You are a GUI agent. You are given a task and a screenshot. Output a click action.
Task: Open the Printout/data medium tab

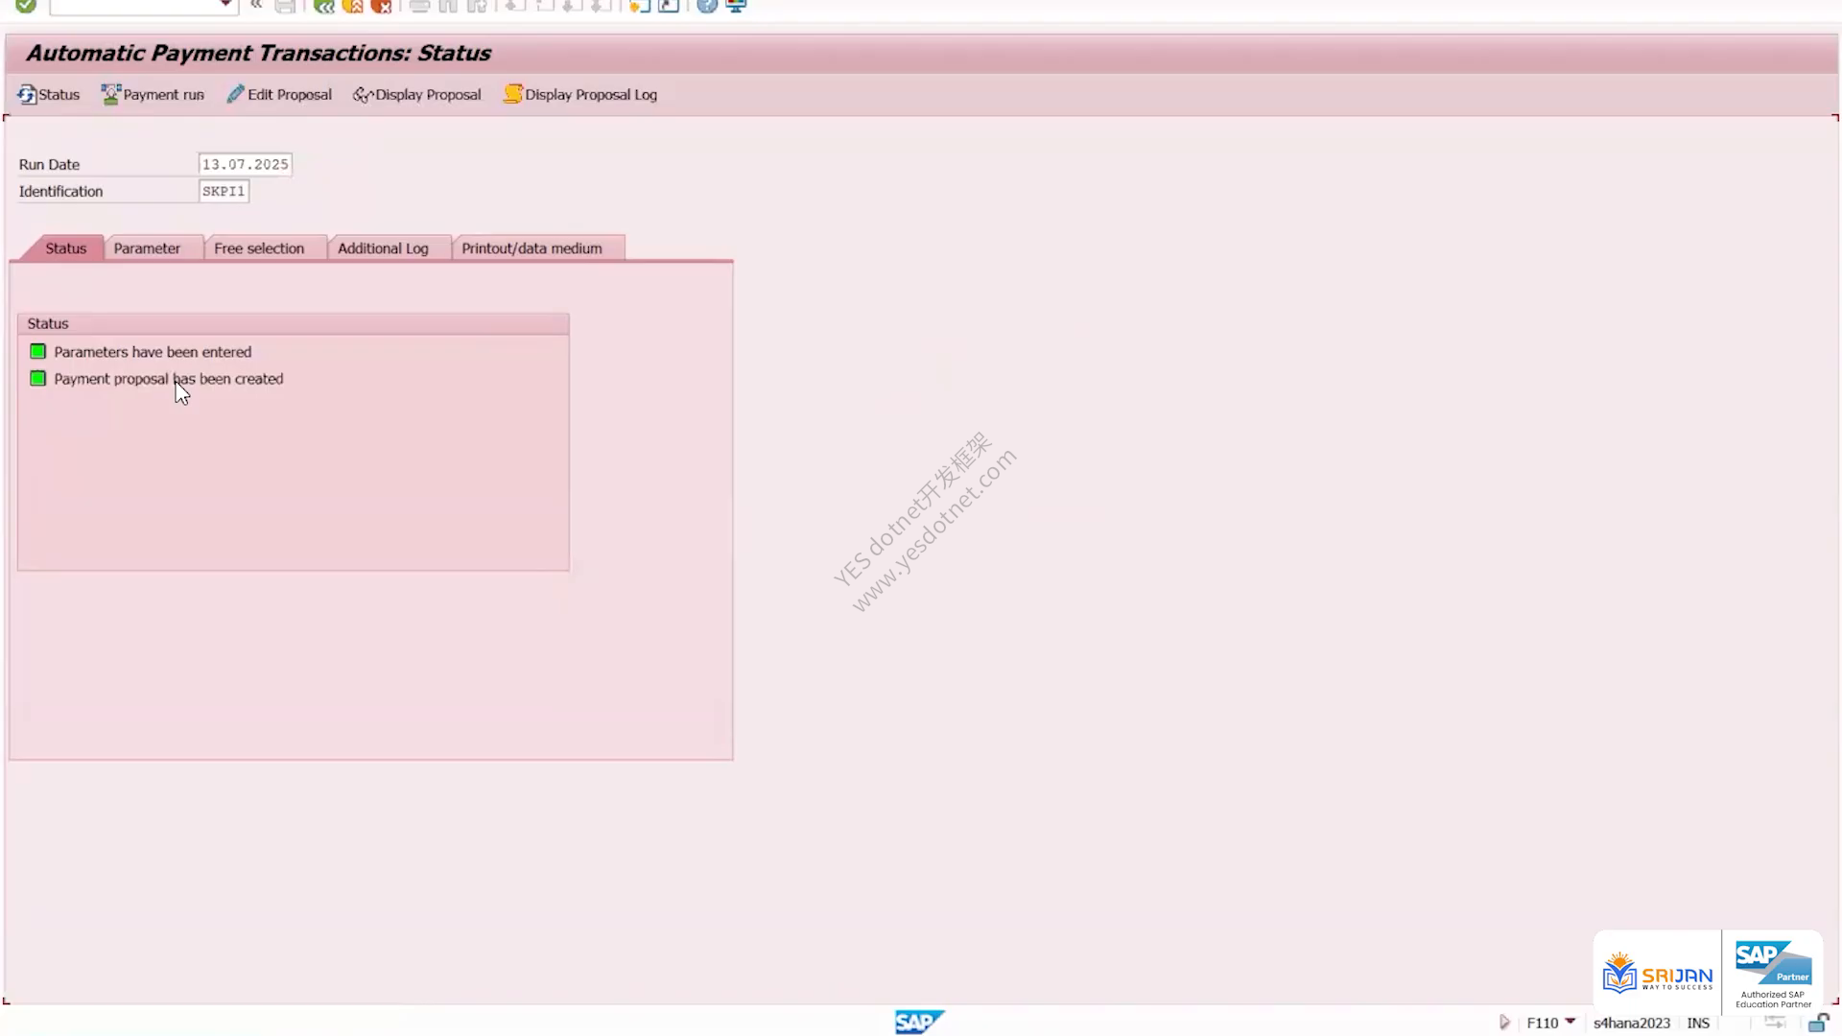point(532,247)
